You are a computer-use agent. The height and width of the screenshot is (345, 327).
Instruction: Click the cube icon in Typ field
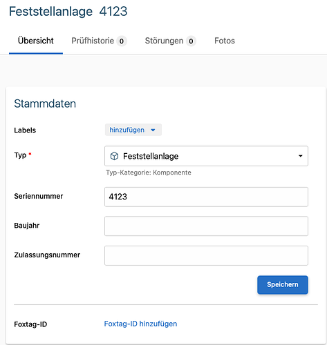[x=114, y=156]
